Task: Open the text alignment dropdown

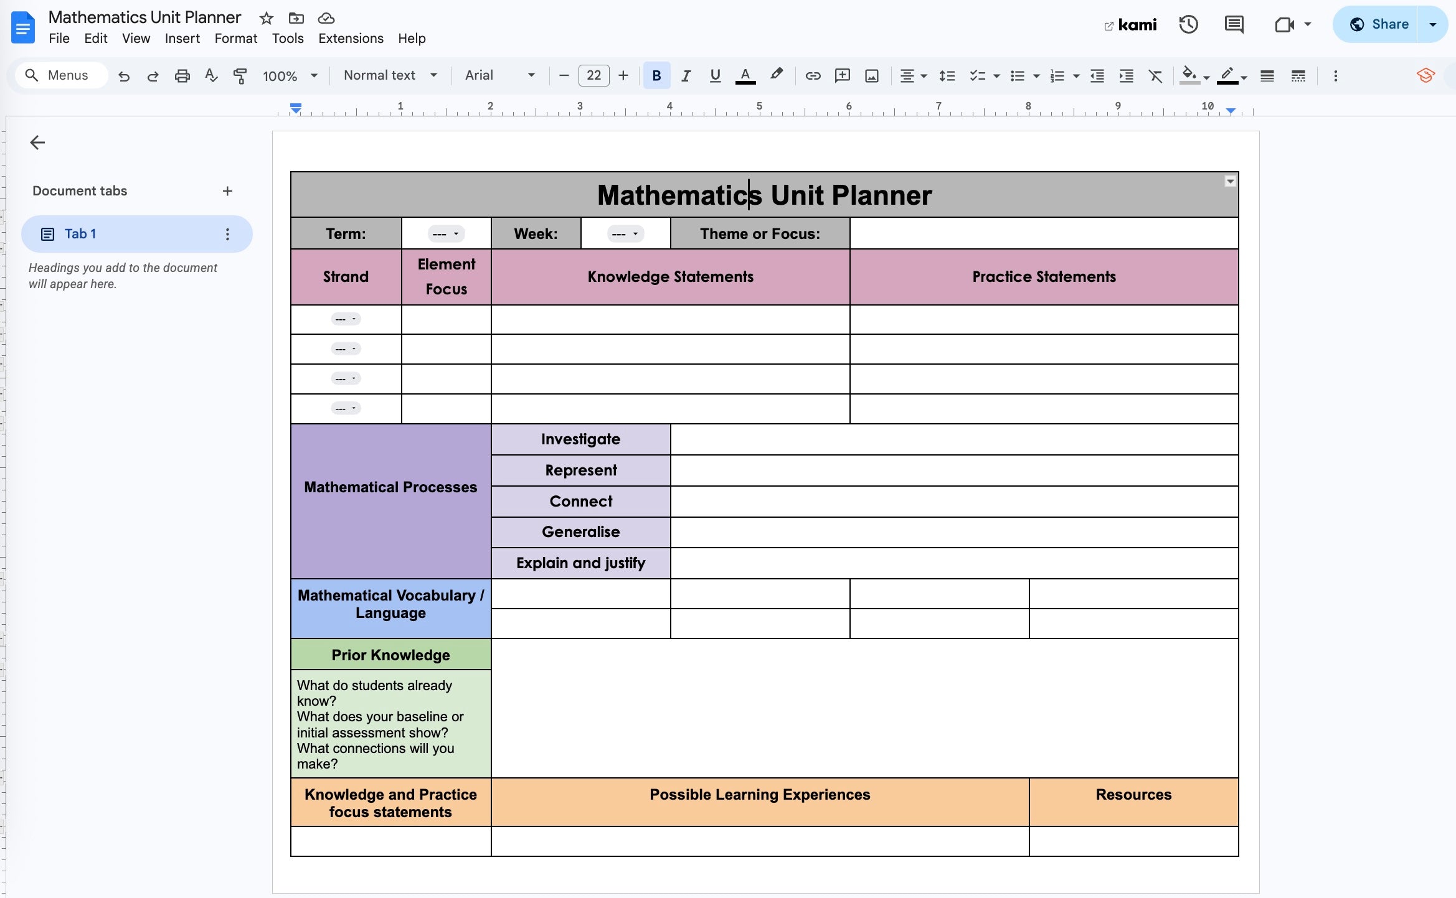Action: pos(913,76)
